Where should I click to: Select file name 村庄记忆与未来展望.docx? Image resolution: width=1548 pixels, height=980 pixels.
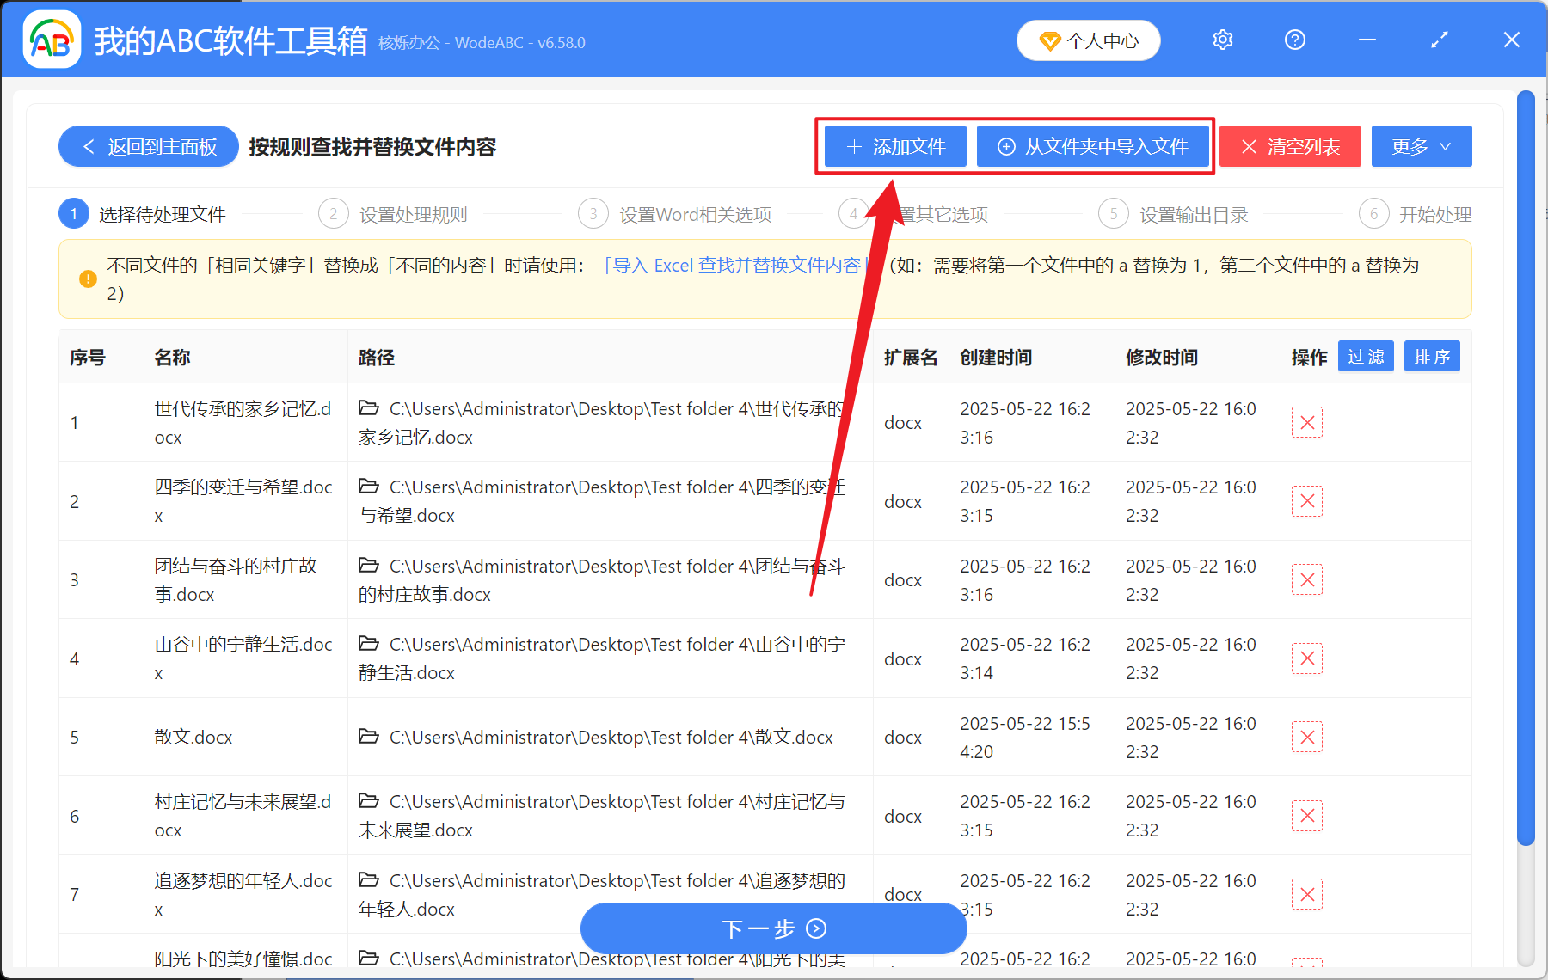pyautogui.click(x=243, y=816)
